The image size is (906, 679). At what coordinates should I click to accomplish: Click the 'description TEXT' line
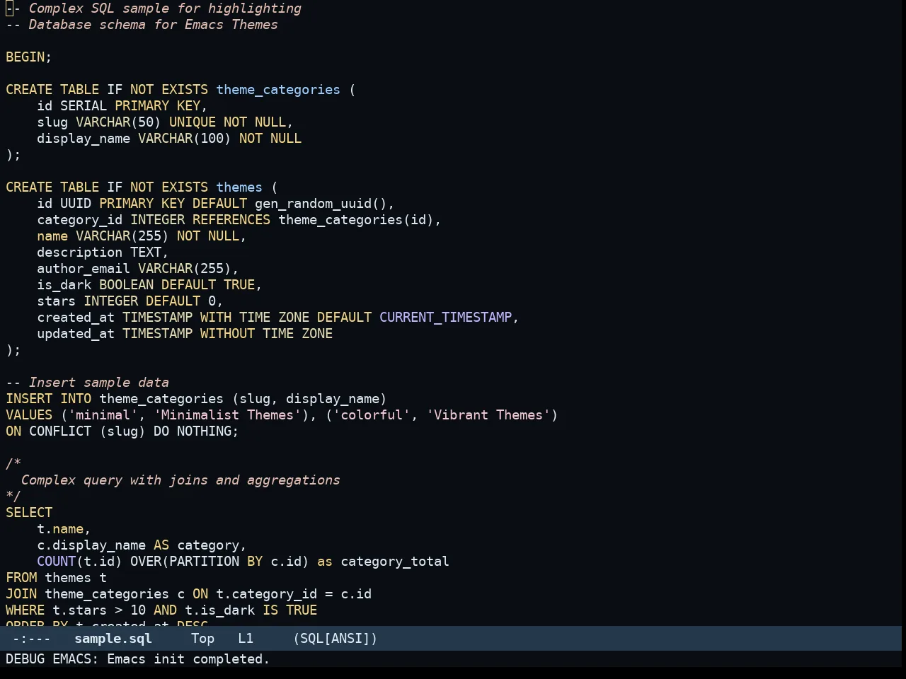pyautogui.click(x=103, y=253)
